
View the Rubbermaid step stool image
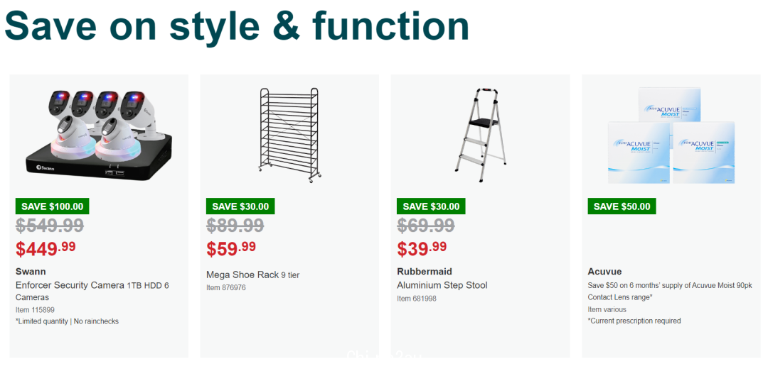click(481, 135)
